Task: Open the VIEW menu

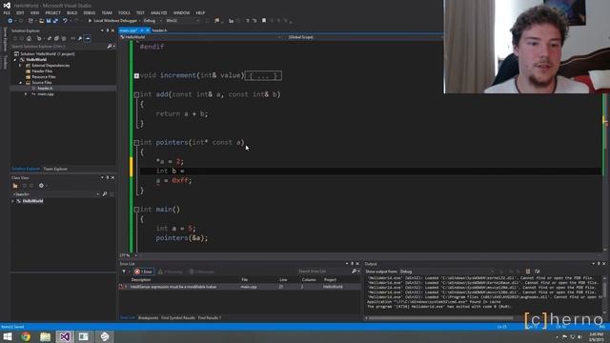Action: 34,12
